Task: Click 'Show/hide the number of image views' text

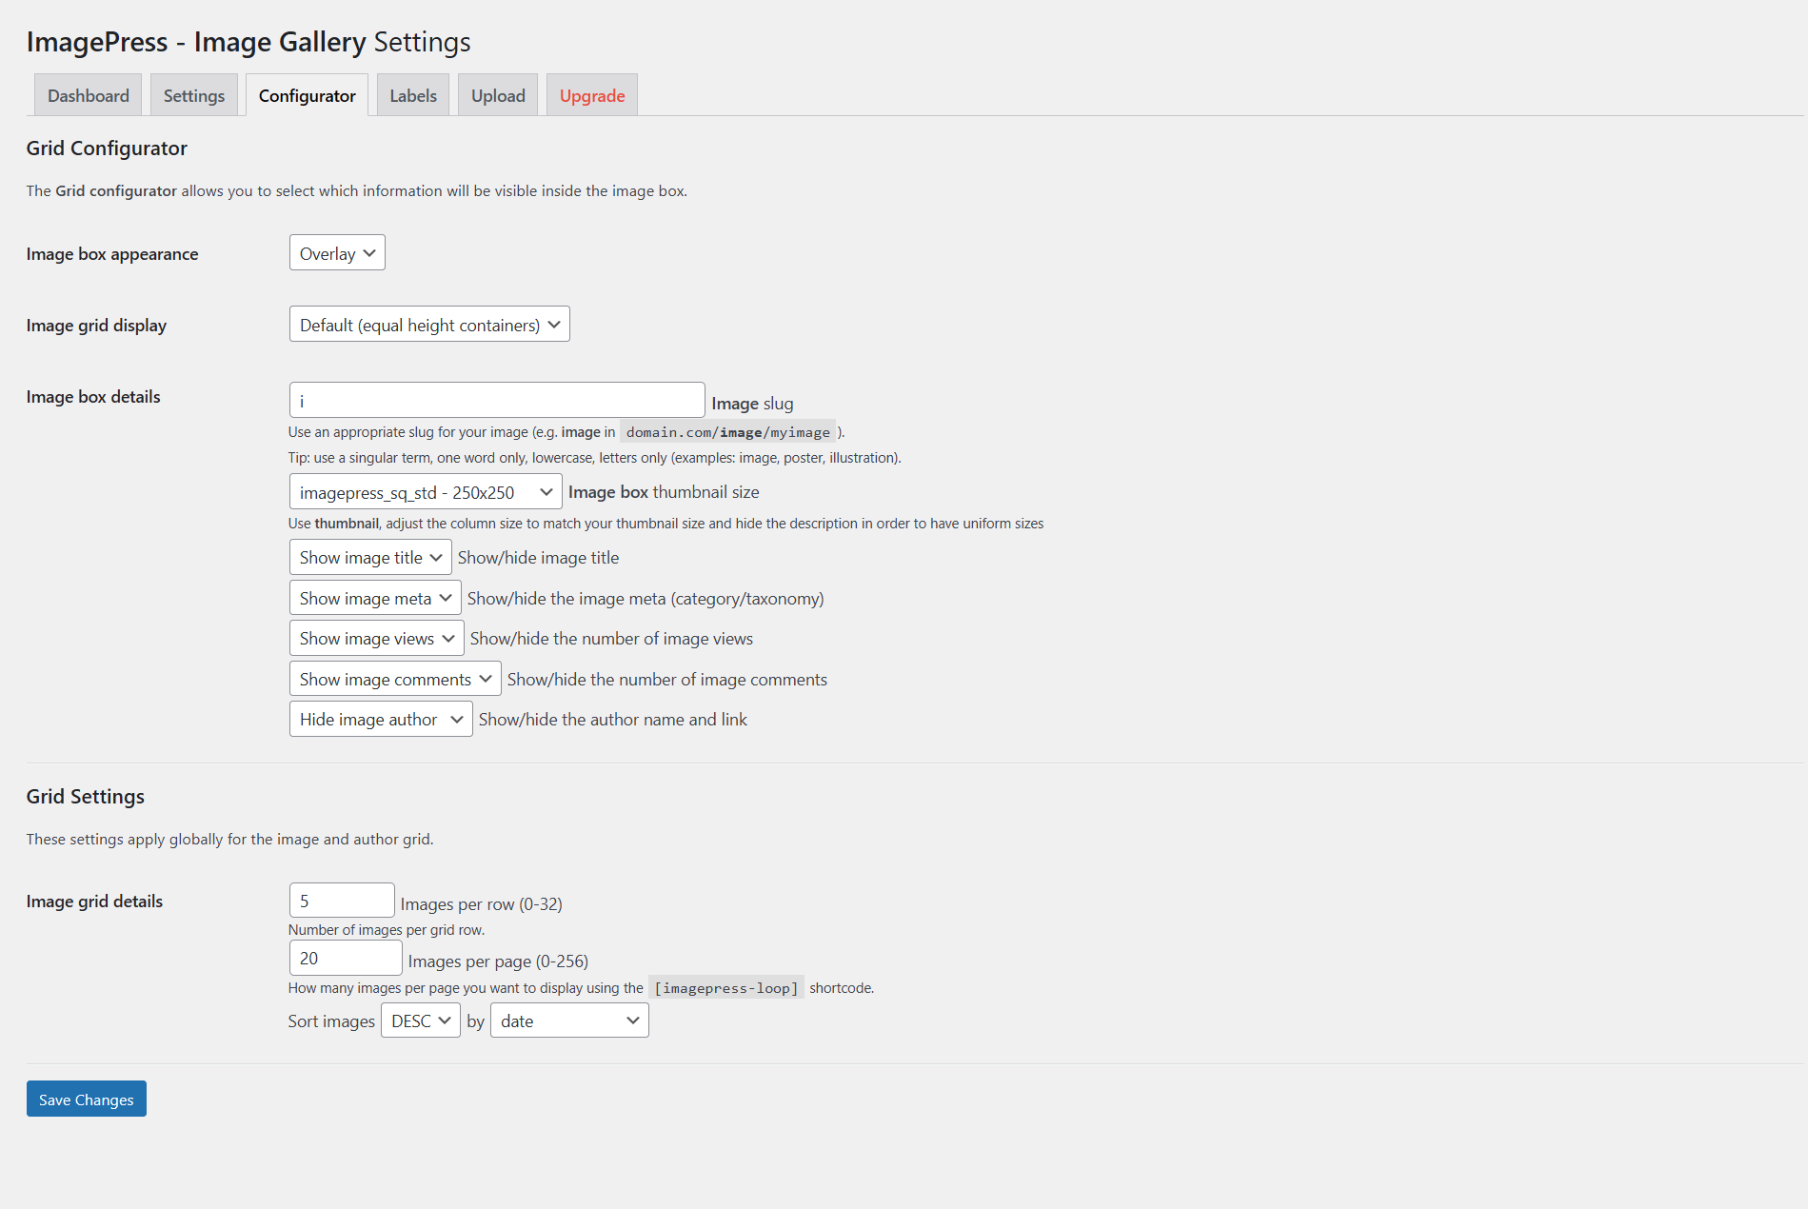Action: coord(611,639)
